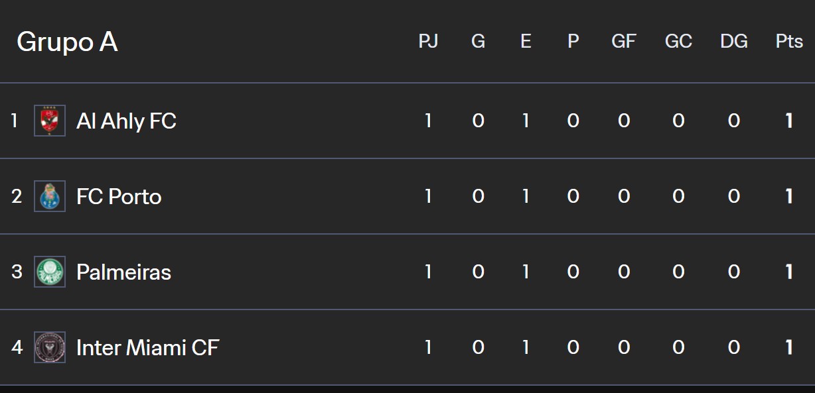Image resolution: width=815 pixels, height=393 pixels.
Task: Click the Inter Miami CF club crest
Action: coord(50,347)
